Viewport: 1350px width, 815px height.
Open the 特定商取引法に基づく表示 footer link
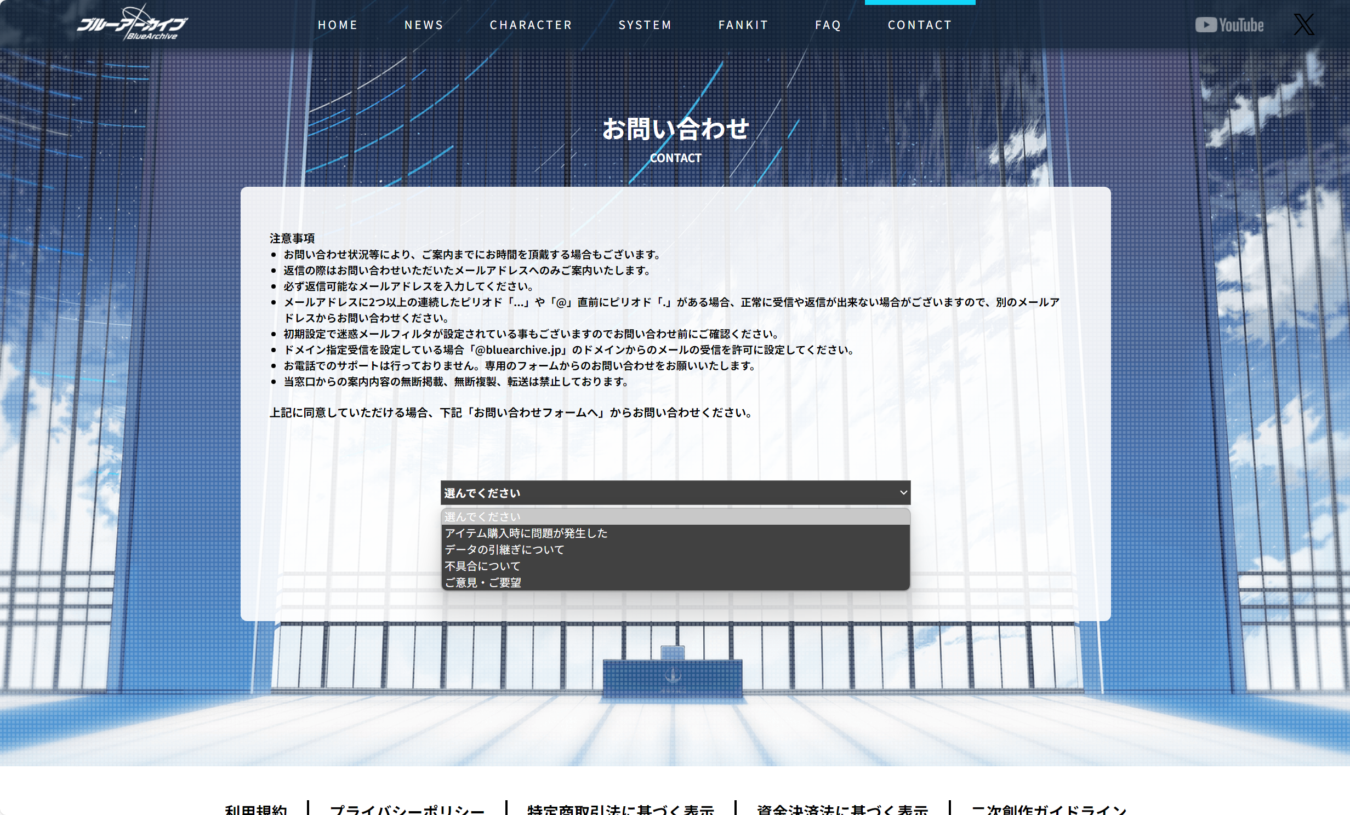click(x=620, y=809)
